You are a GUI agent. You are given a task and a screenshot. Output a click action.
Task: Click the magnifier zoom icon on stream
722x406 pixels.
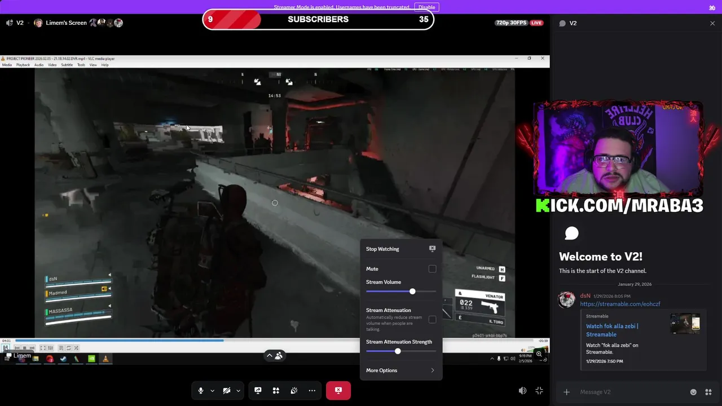(x=539, y=354)
